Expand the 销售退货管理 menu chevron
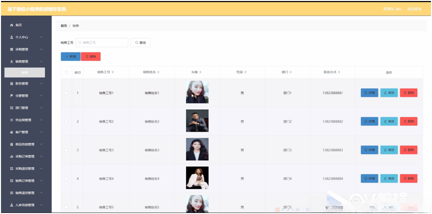Viewport: 432px width, 214px height. (41, 193)
